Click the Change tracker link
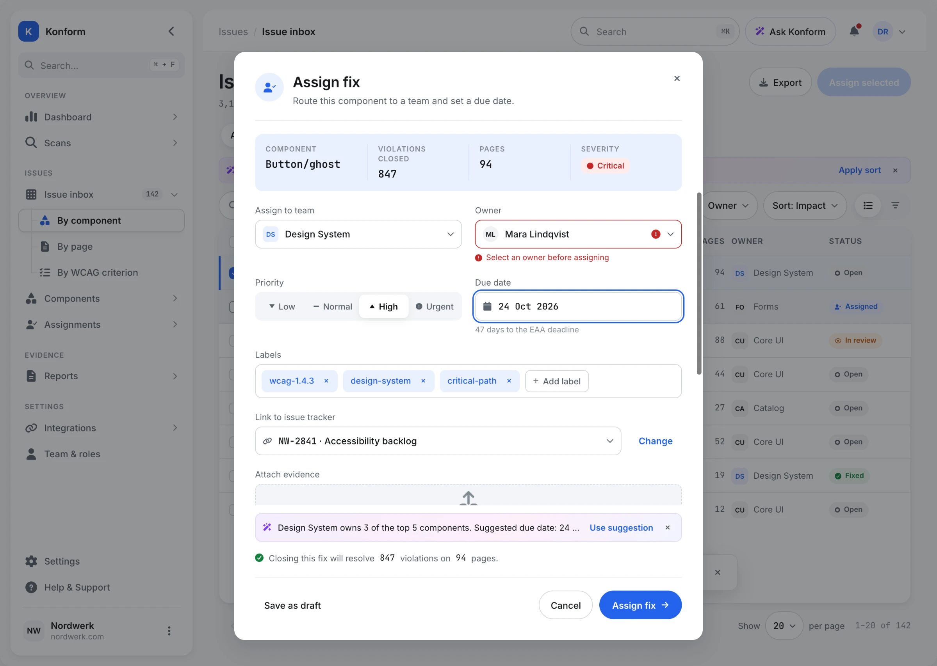Screen dimensions: 937x666 tap(655, 441)
